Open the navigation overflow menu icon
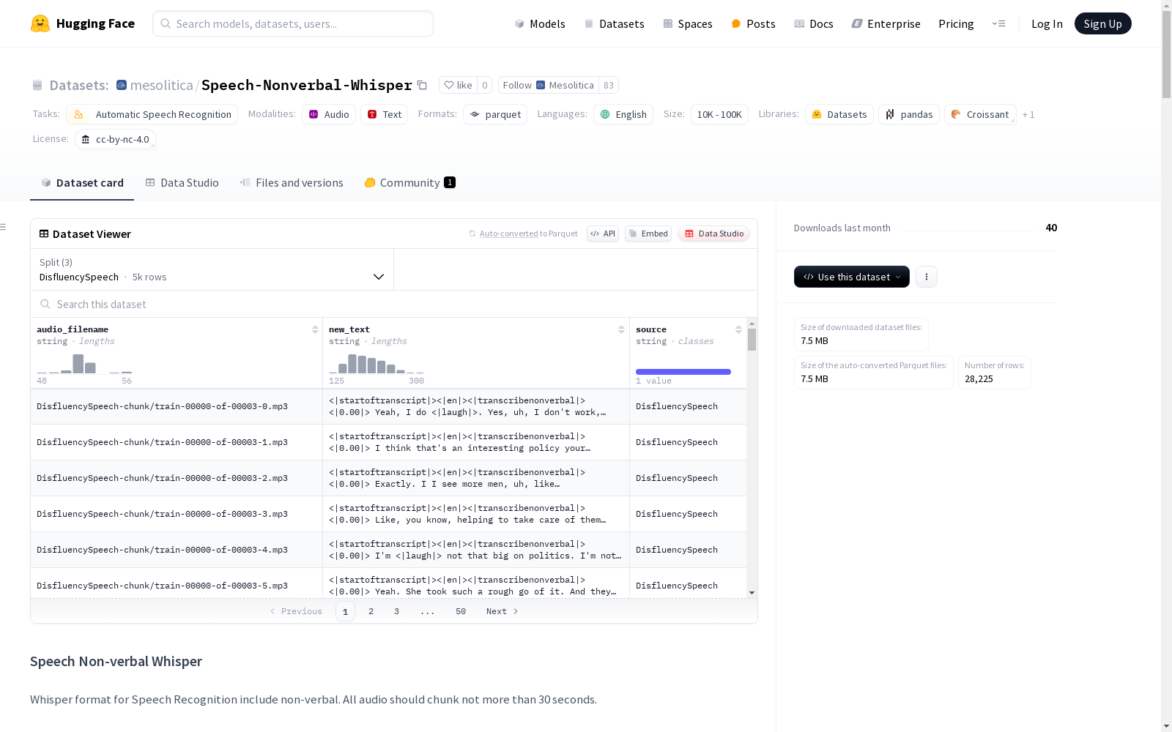Viewport: 1172px width, 732px height. [998, 23]
